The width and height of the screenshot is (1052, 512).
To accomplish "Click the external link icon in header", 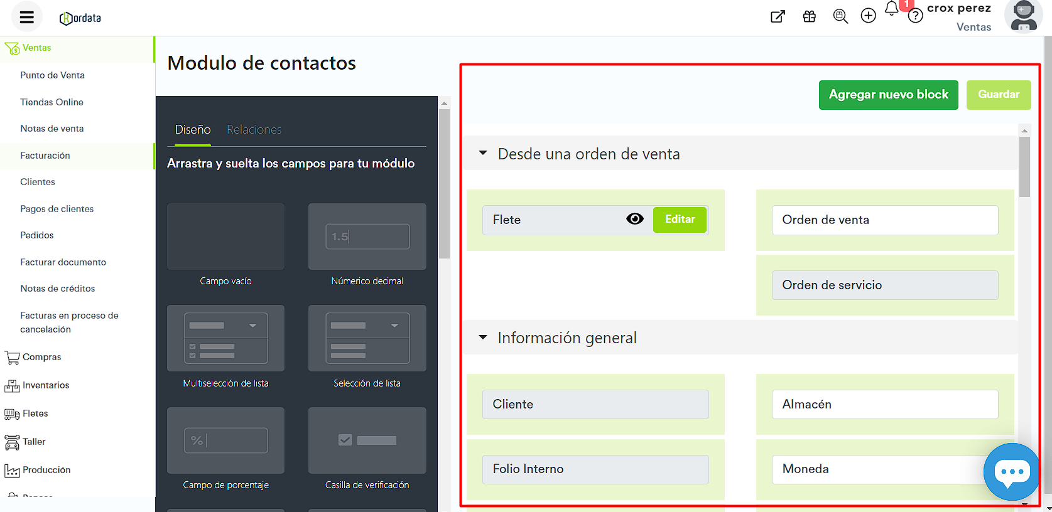I will [x=778, y=16].
